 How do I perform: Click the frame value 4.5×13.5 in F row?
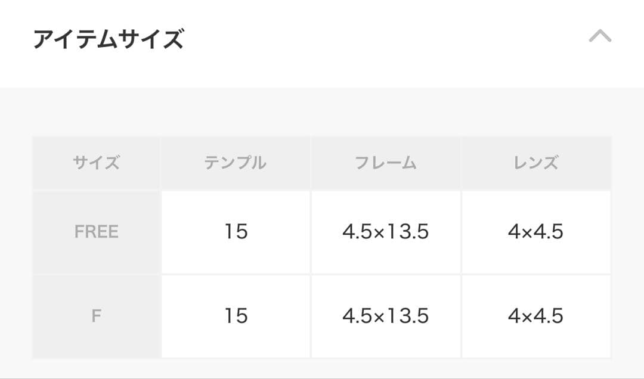point(385,316)
